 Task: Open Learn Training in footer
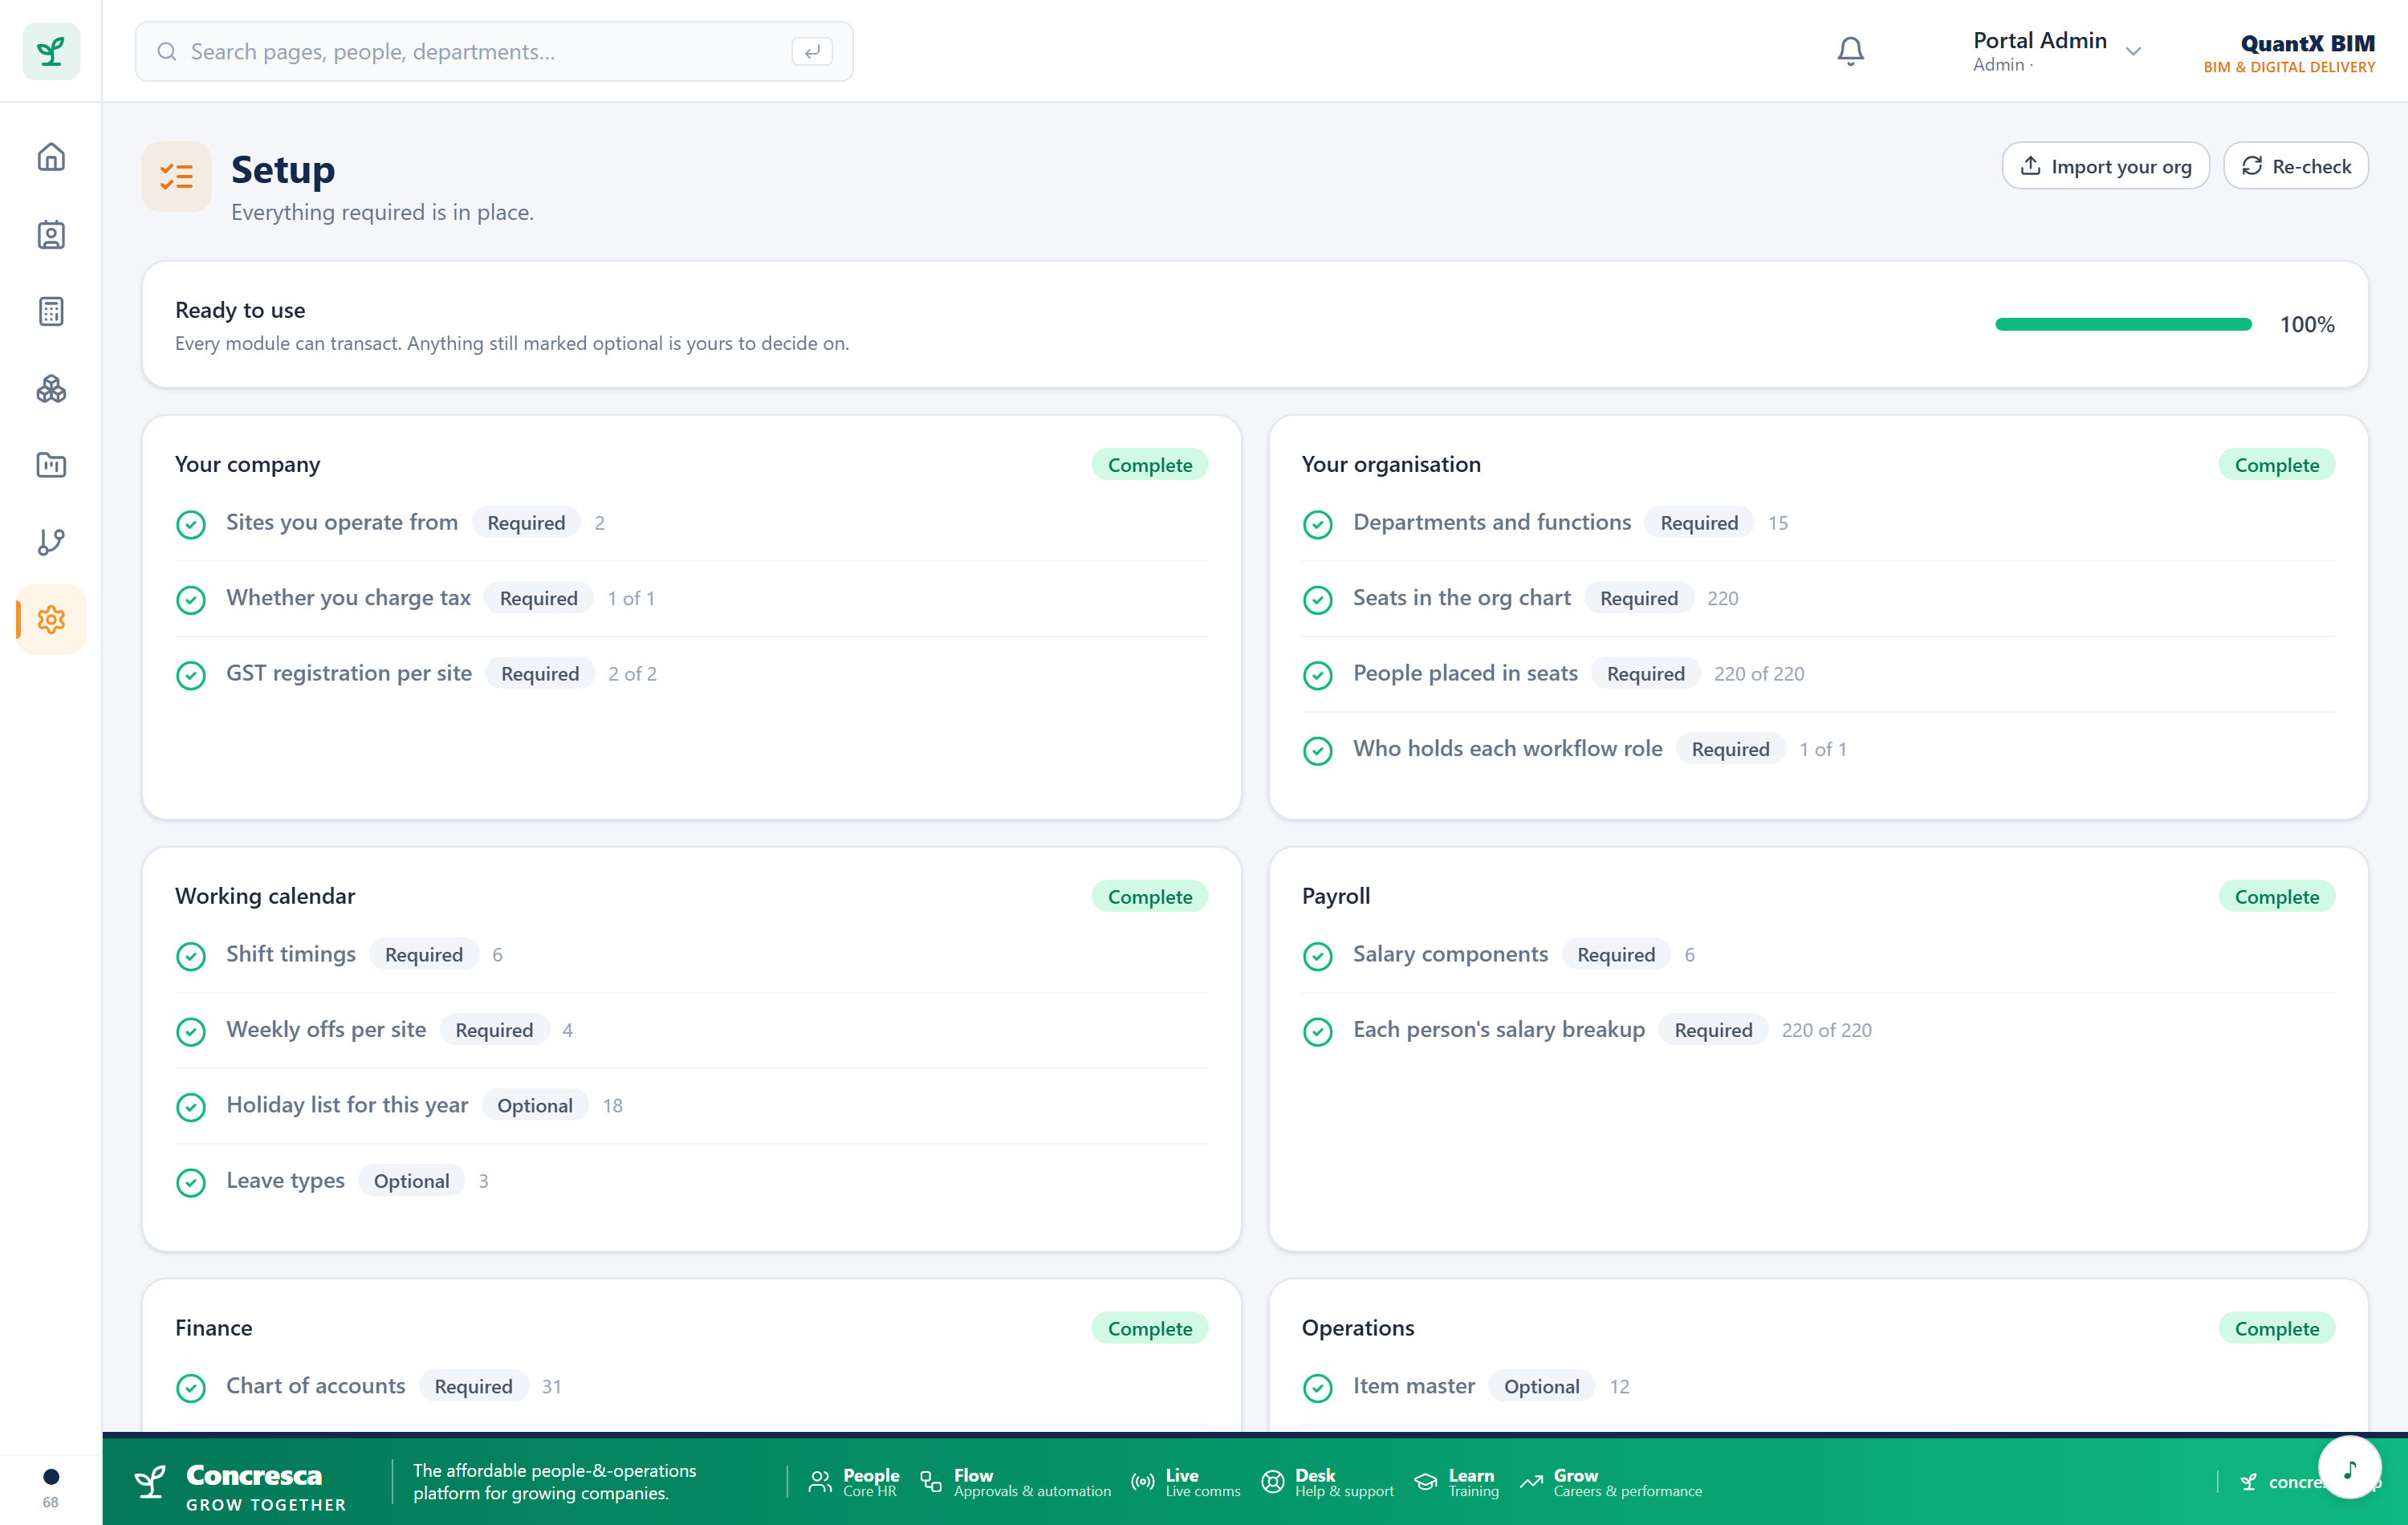point(1456,1482)
